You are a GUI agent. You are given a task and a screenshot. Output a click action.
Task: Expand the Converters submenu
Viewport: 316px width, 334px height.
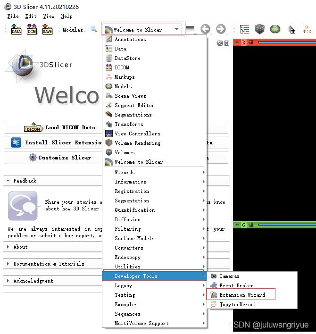[x=154, y=248]
